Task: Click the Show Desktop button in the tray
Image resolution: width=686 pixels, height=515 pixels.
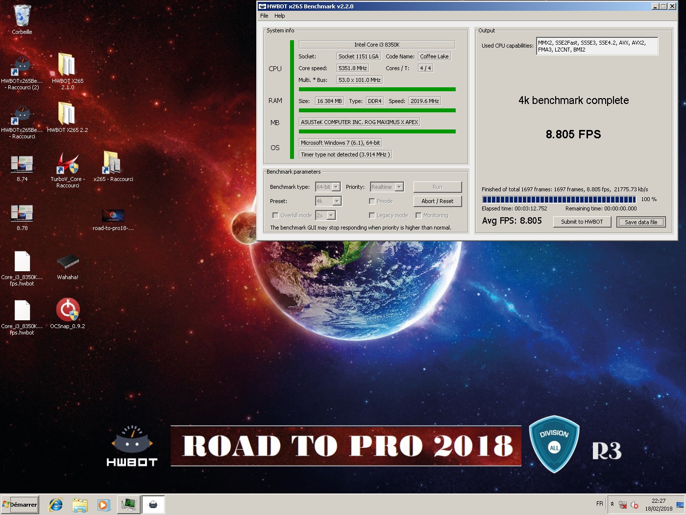Action: point(680,505)
